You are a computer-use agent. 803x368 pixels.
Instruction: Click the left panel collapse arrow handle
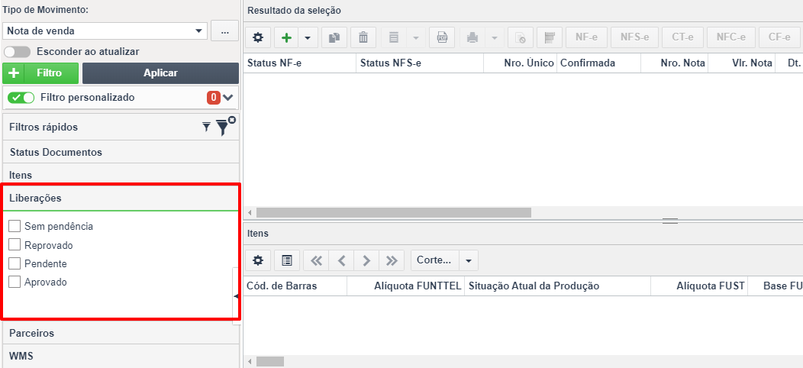pyautogui.click(x=236, y=296)
